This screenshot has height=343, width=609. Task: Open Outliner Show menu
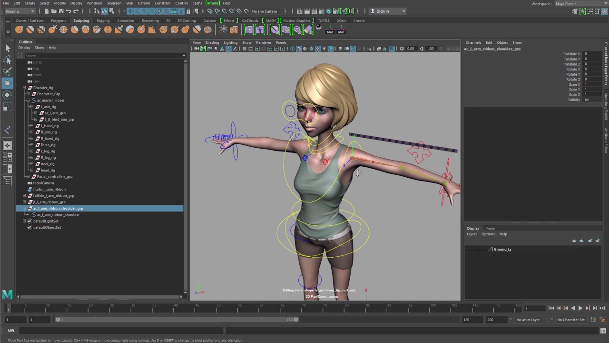(x=39, y=48)
